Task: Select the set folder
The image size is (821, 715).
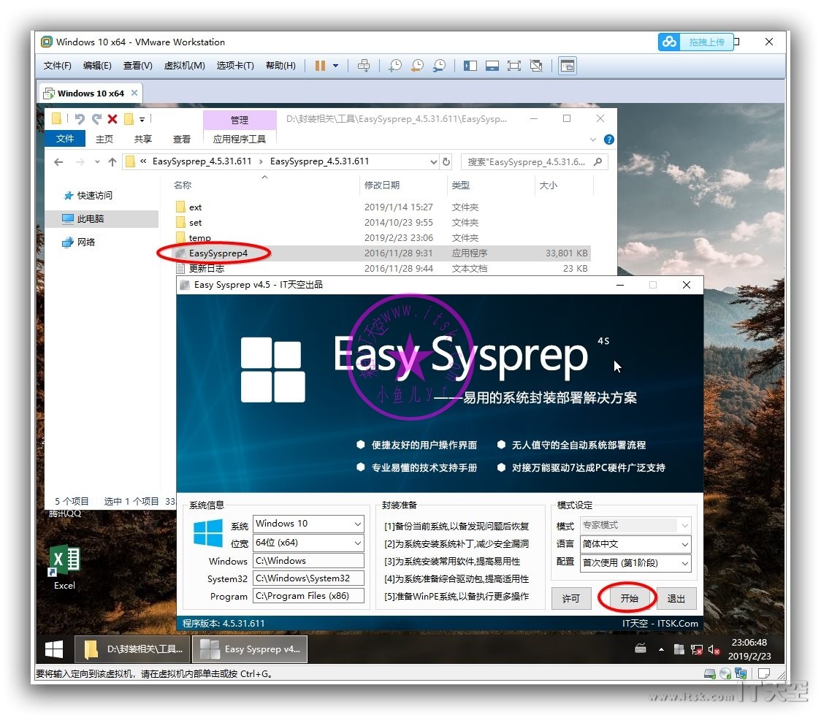Action: pos(195,223)
